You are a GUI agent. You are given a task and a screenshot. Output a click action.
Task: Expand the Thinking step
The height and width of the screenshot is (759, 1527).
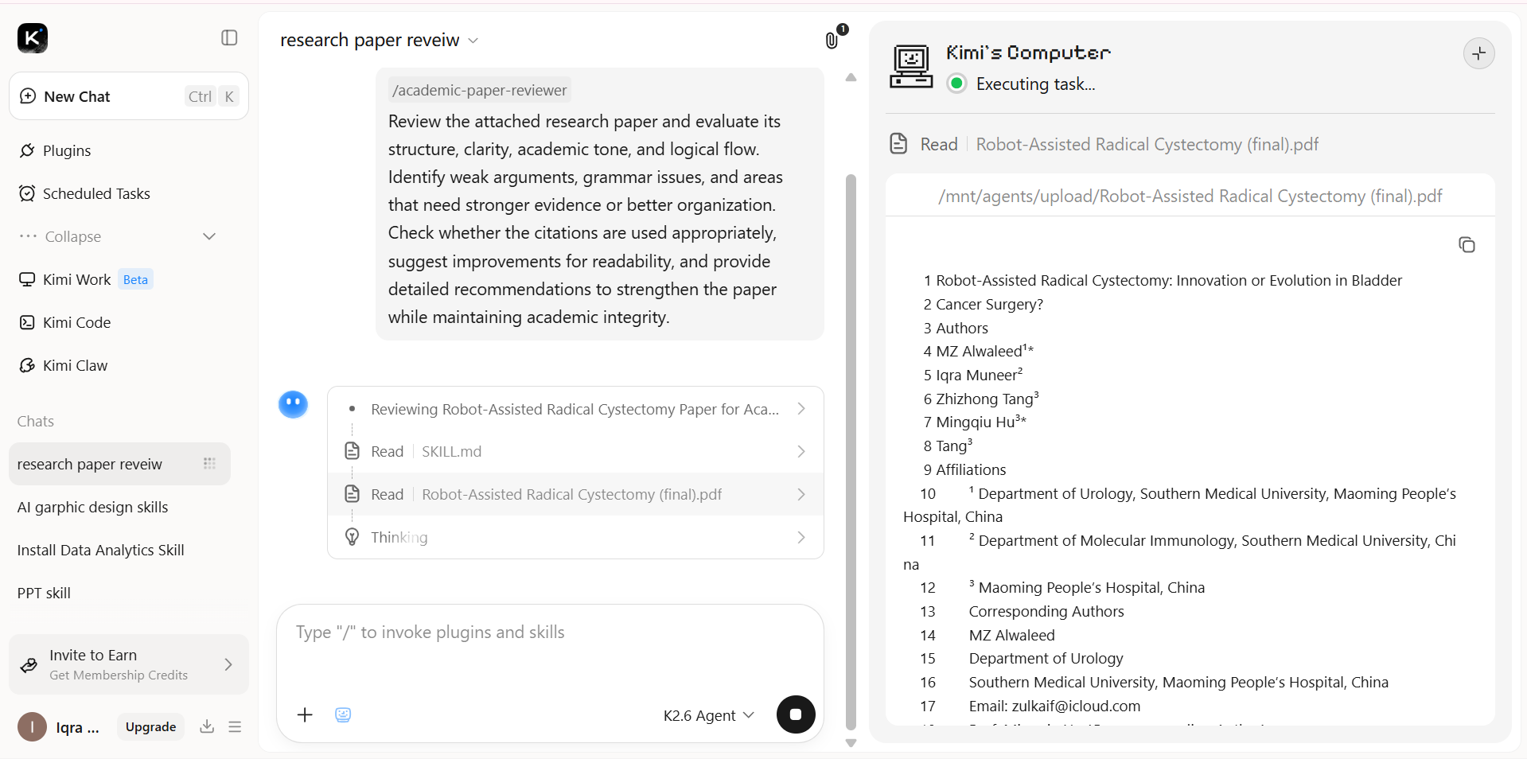575,537
